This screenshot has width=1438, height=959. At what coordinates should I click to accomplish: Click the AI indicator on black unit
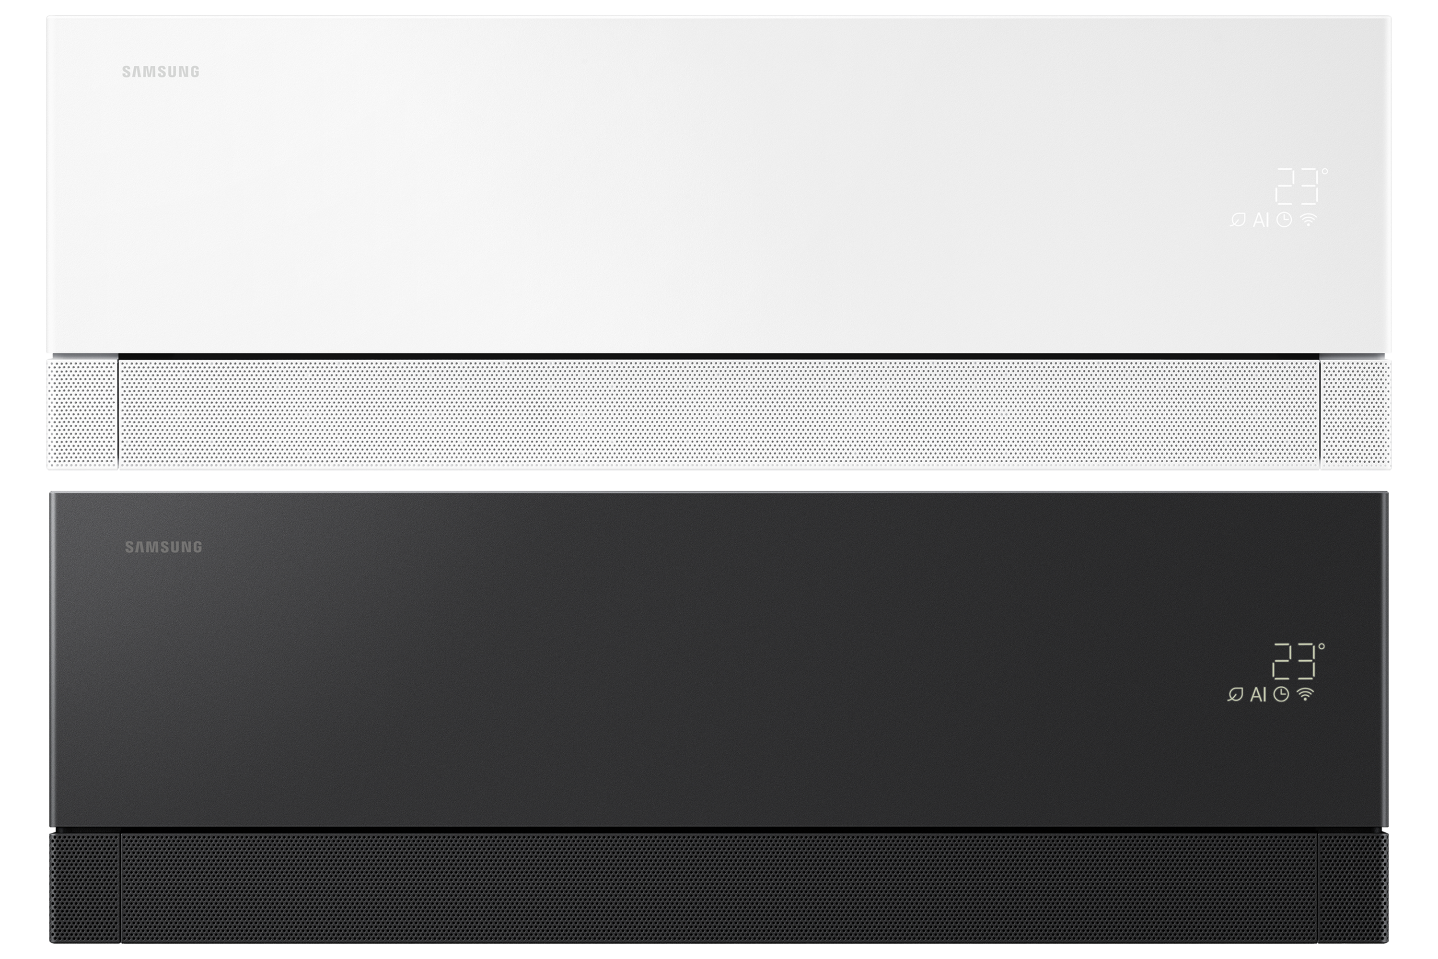coord(1258,694)
